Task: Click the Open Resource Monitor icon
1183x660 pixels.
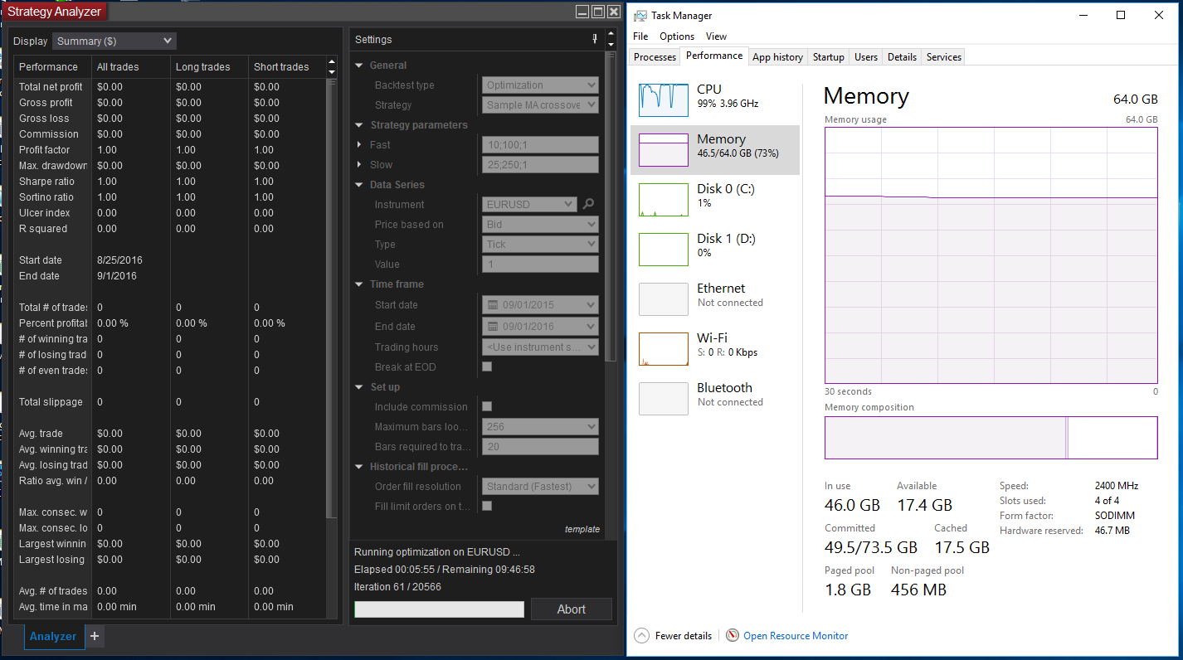Action: [x=732, y=636]
